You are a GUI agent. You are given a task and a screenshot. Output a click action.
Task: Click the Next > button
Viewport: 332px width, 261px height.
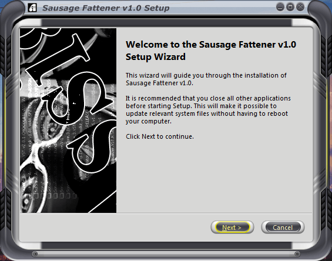click(232, 227)
